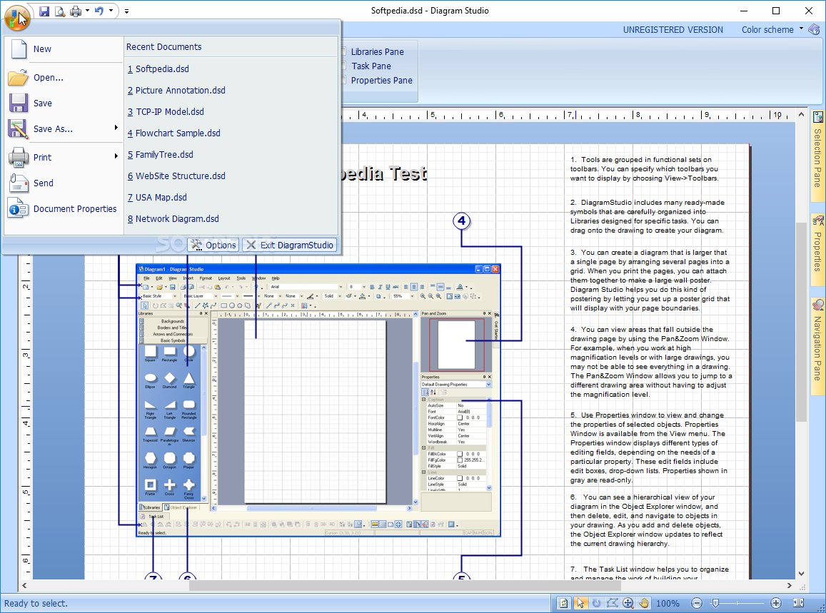Click the help icon beside Color scheme
This screenshot has width=826, height=613.
tap(815, 29)
